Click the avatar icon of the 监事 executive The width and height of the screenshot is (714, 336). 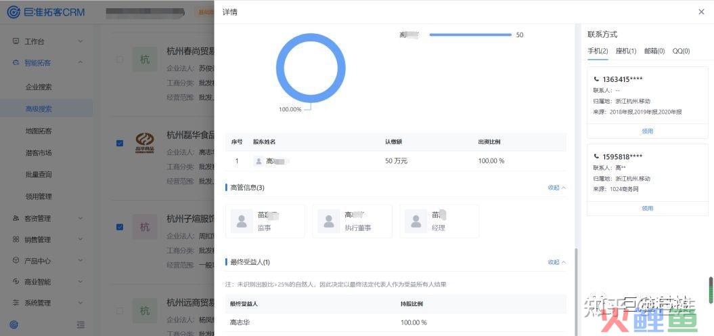(242, 222)
